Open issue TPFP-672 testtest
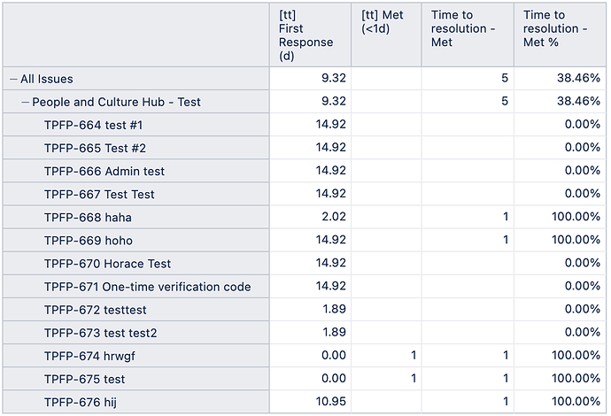This screenshot has height=416, width=611. [96, 310]
